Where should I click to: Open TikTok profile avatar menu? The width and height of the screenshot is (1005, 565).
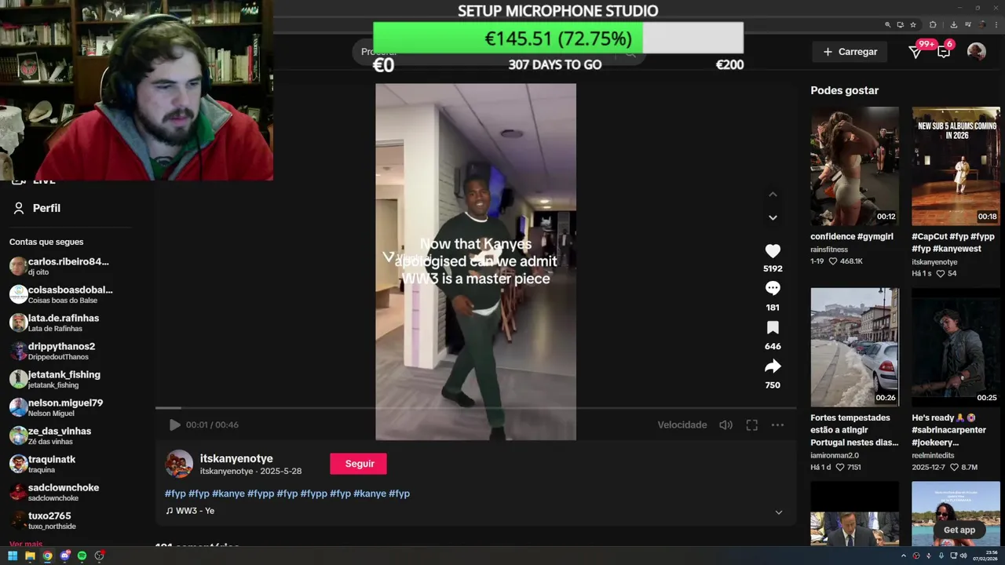(977, 52)
